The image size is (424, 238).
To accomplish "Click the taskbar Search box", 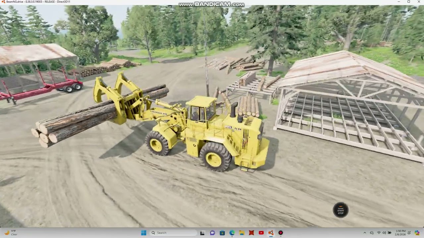I will [x=173, y=233].
